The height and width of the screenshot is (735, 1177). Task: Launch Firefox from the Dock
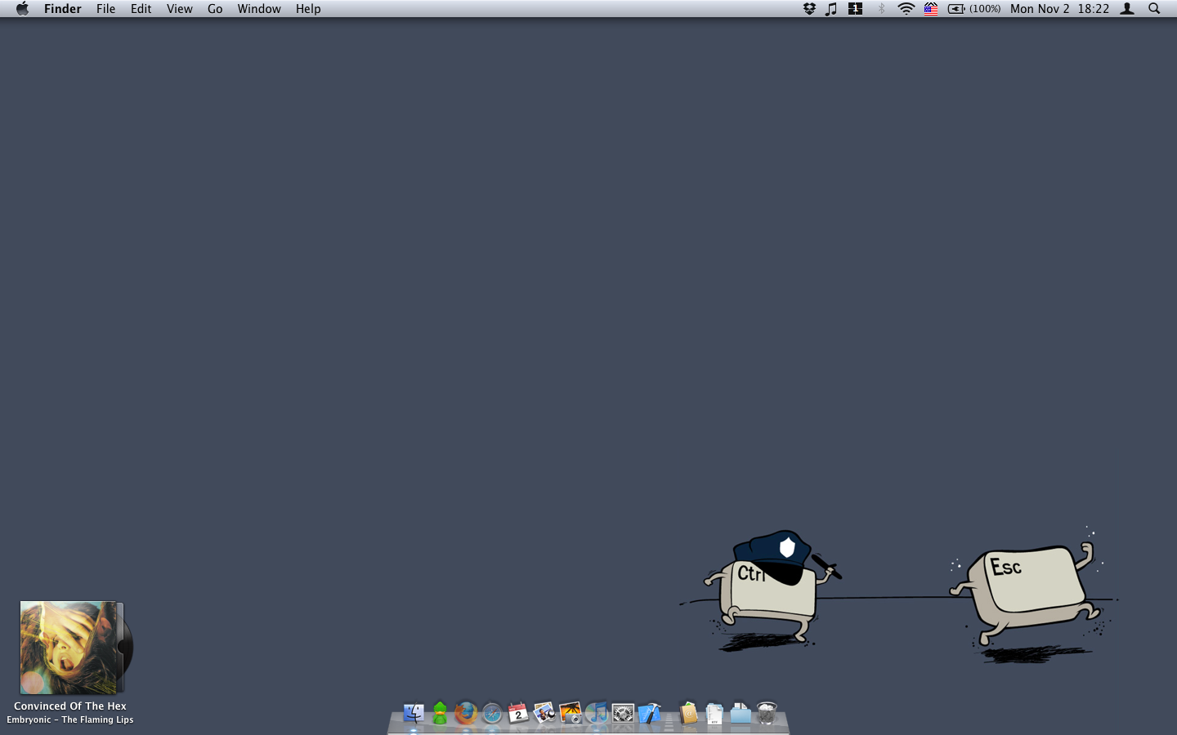466,713
